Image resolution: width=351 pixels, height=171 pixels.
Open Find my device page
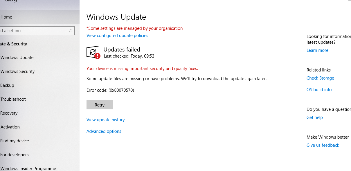pos(40,141)
